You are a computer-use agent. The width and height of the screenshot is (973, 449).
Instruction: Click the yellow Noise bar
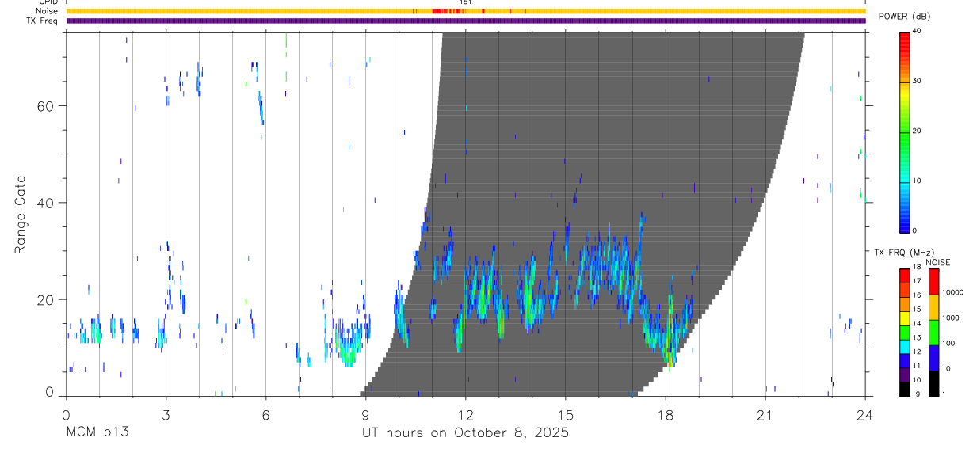[466, 11]
